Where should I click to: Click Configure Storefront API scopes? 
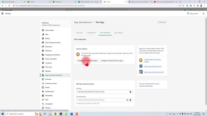[x=112, y=61]
